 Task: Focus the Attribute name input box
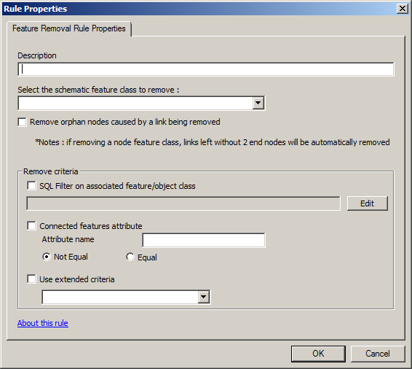tap(204, 240)
